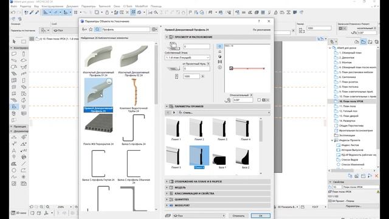
Task: Select the Marquee tool in the toolbox
Action: tap(23, 41)
